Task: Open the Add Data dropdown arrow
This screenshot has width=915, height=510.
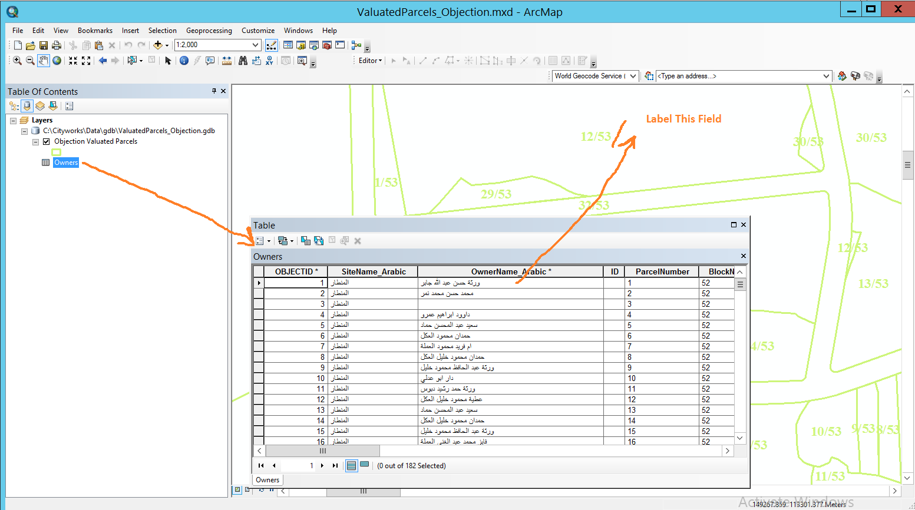Action: (167, 45)
